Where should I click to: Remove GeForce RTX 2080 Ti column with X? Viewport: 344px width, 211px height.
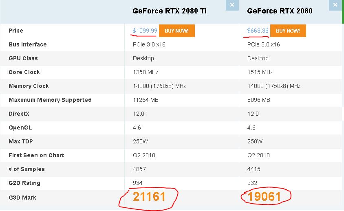tap(232, 5)
